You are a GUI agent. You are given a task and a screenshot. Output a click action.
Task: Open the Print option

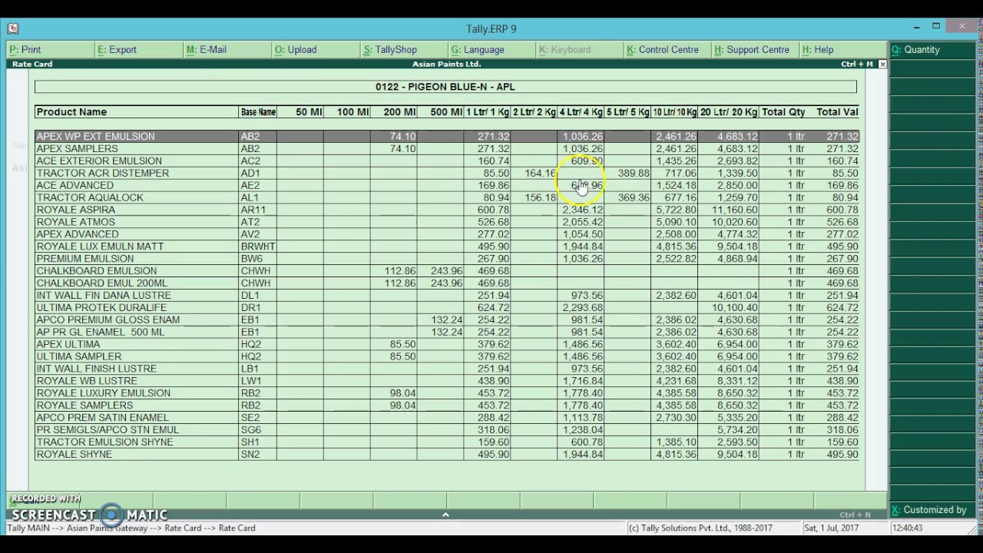pyautogui.click(x=25, y=49)
